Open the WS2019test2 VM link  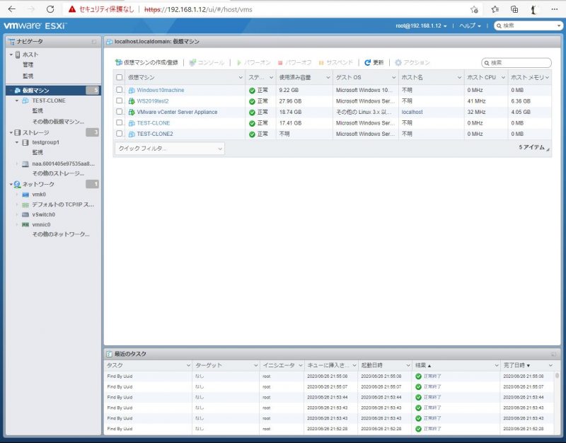coord(153,101)
